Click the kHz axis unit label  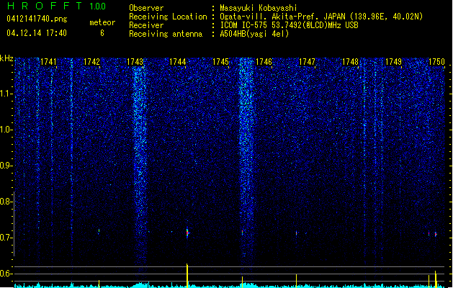[x=6, y=58]
